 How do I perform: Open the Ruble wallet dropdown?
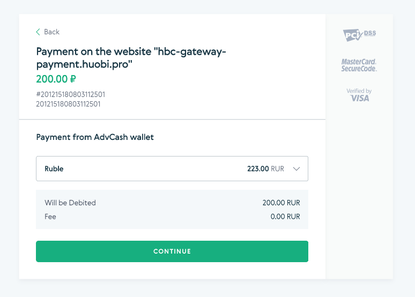[172, 169]
